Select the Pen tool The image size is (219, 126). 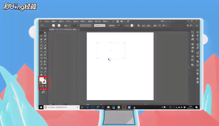click(x=41, y=39)
